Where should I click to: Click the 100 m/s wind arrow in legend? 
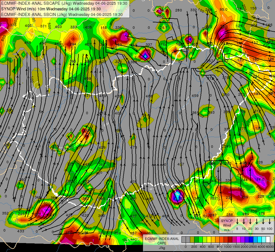click(270, 221)
